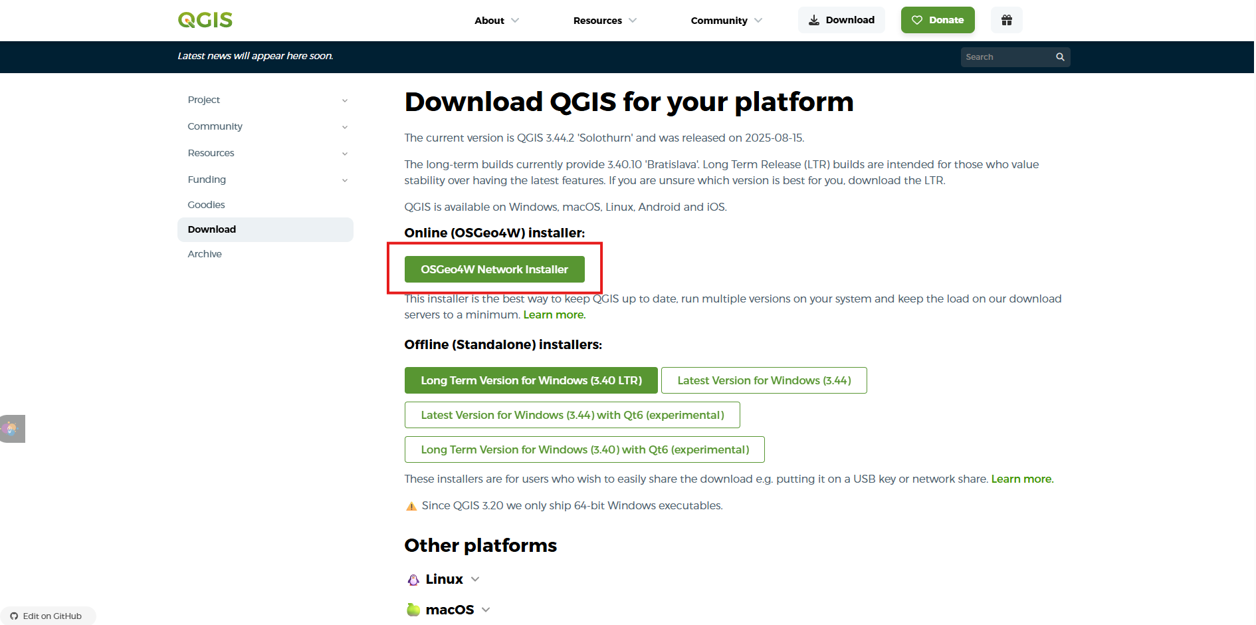The height and width of the screenshot is (625, 1256).
Task: Click the Linux heading
Action: point(444,579)
